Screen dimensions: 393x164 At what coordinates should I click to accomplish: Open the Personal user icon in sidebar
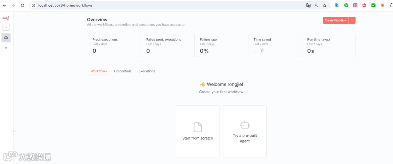point(6,48)
